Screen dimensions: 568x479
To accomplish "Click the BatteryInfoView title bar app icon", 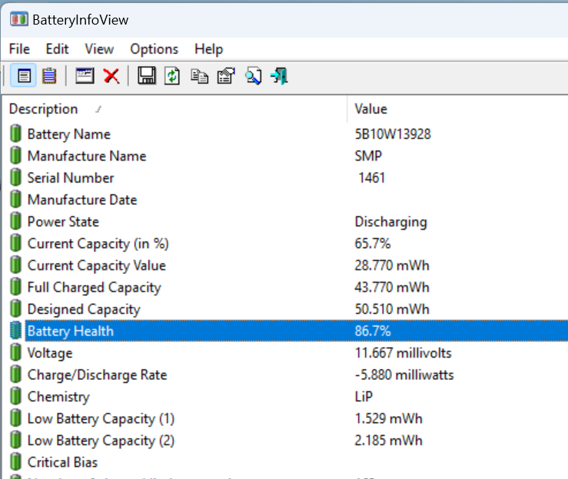I will coord(19,19).
